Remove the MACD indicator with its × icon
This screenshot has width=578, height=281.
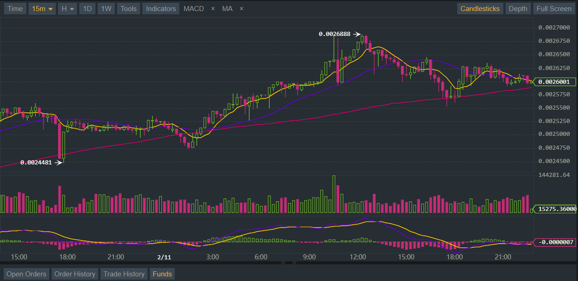click(x=212, y=9)
